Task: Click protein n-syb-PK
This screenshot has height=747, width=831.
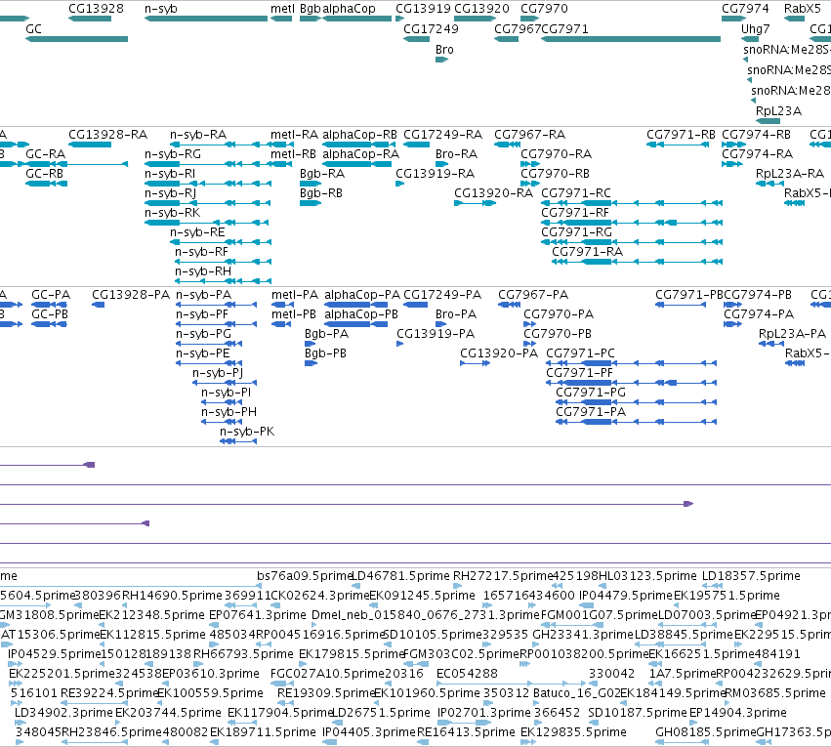Action: tap(247, 432)
